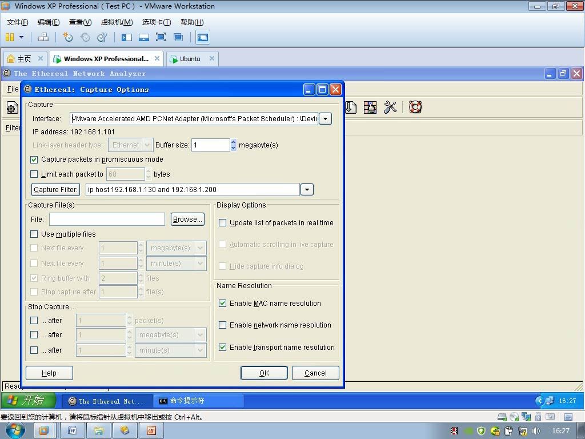Click revert to snapshot icon
The image size is (585, 439).
tap(85, 37)
